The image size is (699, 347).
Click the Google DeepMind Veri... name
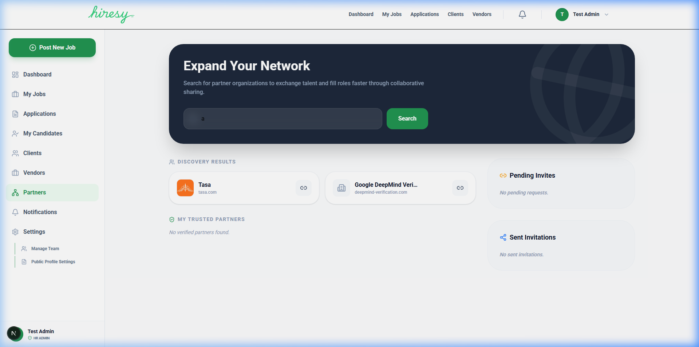point(386,185)
